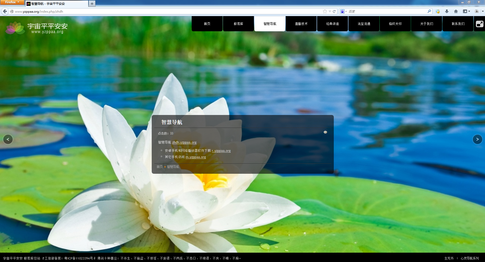Viewport: 485px width, 262px height.
Task: Open the 经典讲座 navigation menu item
Action: pyautogui.click(x=333, y=24)
